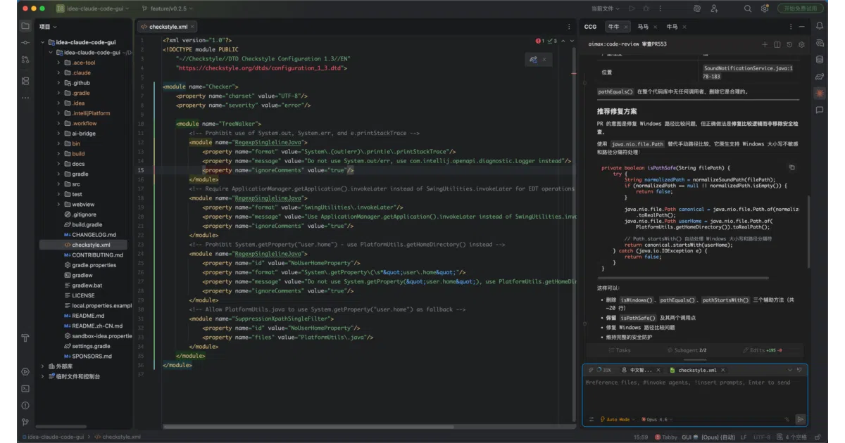The width and height of the screenshot is (845, 443).
Task: Open the Auto Mode dropdown
Action: [x=618, y=419]
